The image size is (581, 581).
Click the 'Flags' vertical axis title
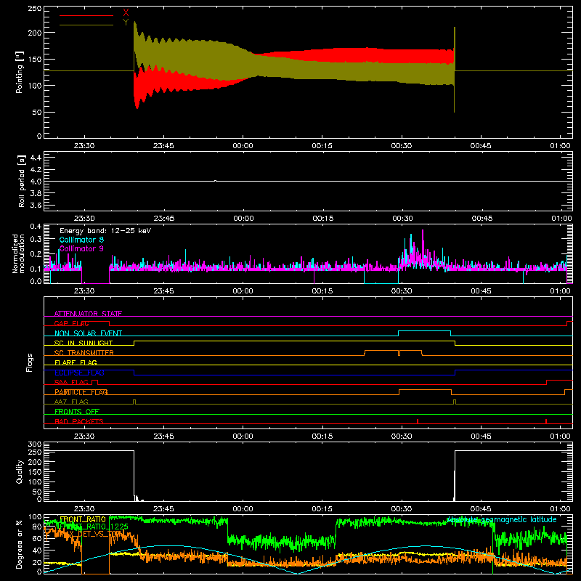(x=29, y=362)
